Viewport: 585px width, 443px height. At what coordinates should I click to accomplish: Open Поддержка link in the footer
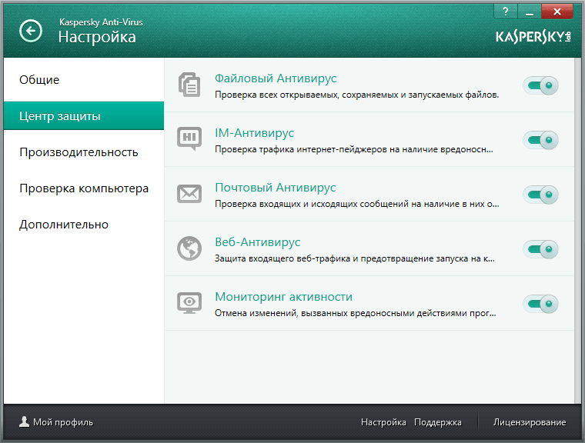438,422
